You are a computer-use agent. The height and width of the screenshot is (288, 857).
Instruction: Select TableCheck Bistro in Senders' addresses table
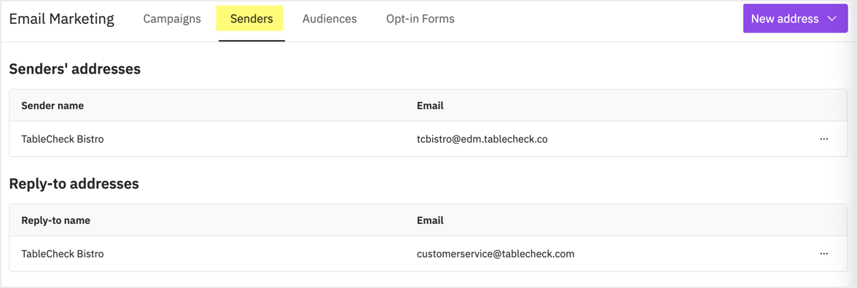pyautogui.click(x=63, y=139)
